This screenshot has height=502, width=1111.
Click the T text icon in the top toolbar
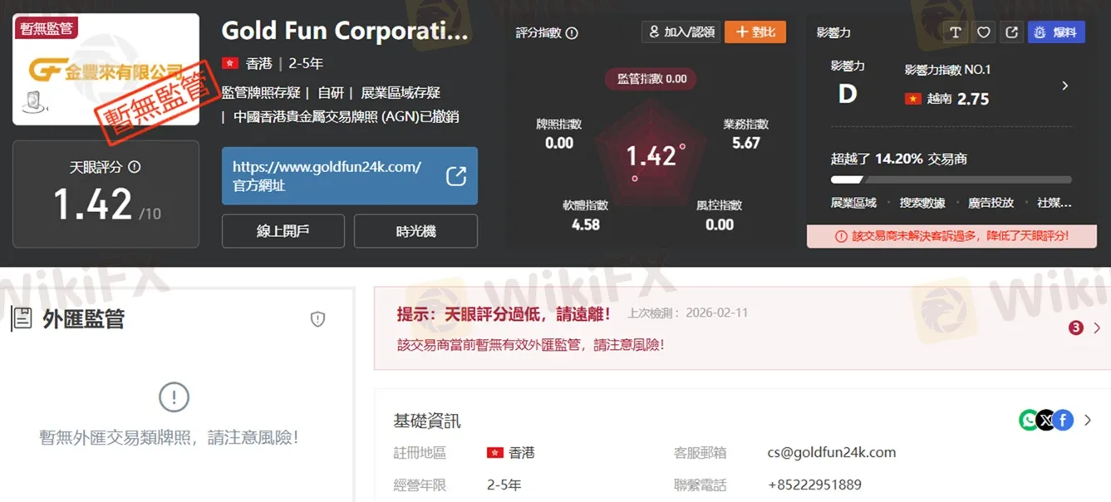pos(955,31)
